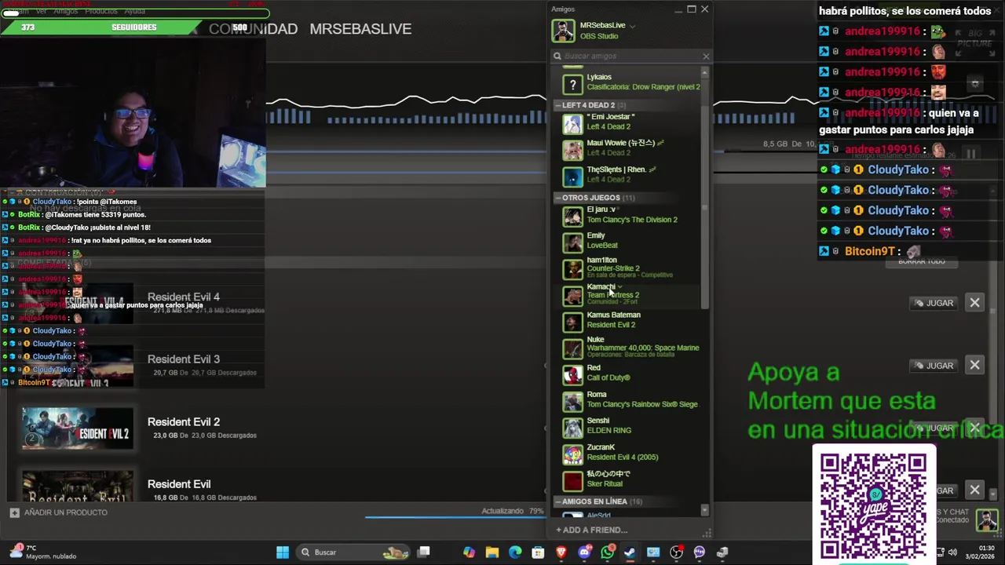Click friends list scrollbar up arrow
The height and width of the screenshot is (565, 1005).
click(x=704, y=72)
